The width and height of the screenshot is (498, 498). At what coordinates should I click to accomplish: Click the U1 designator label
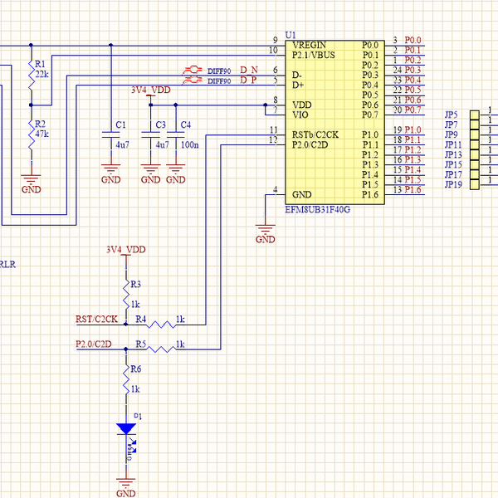pyautogui.click(x=290, y=35)
